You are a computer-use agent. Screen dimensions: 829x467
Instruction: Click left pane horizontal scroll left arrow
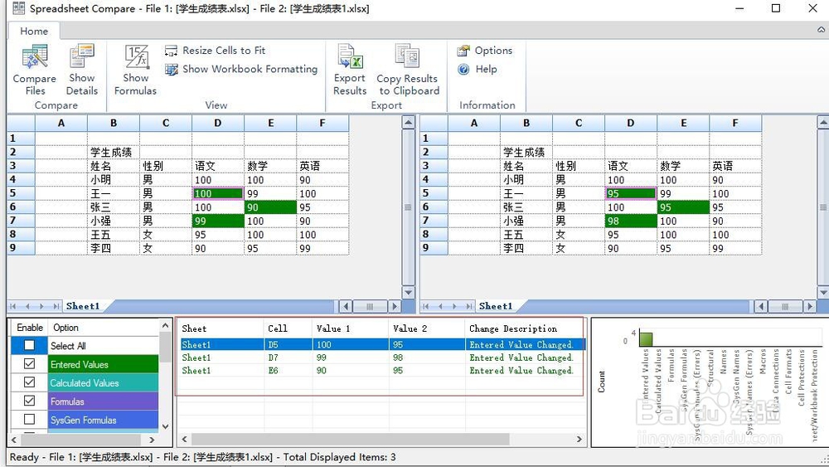(x=345, y=306)
